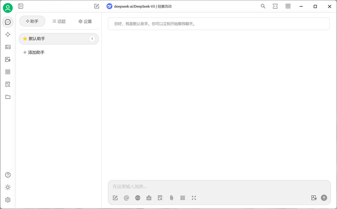The width and height of the screenshot is (337, 209).
Task: Click the green send button
Action: pos(324,198)
